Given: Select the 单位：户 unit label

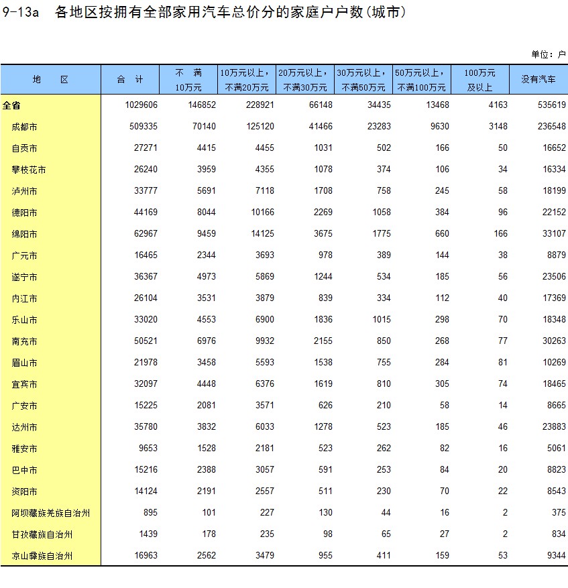Looking at the screenshot, I should (548, 54).
